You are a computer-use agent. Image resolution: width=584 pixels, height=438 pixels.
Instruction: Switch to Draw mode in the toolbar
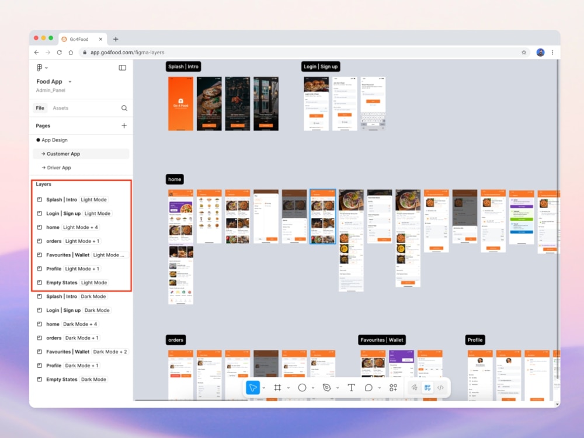pyautogui.click(x=414, y=388)
